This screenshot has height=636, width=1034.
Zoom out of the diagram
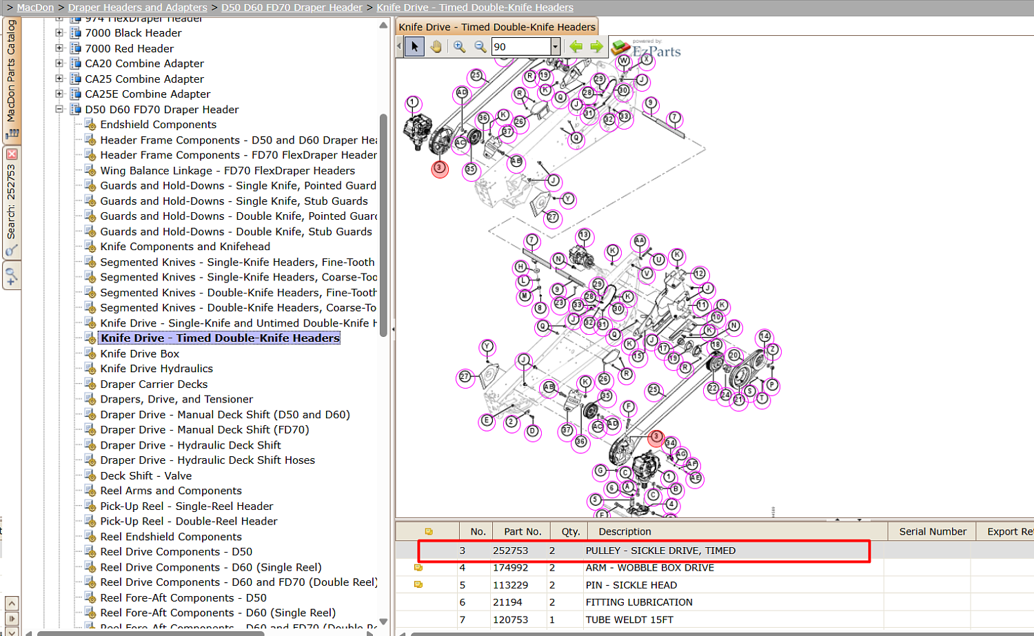[480, 47]
